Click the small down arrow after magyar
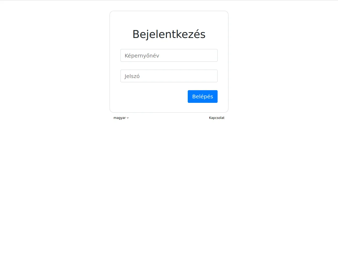Screen dimensions: 338x270 coord(128,118)
